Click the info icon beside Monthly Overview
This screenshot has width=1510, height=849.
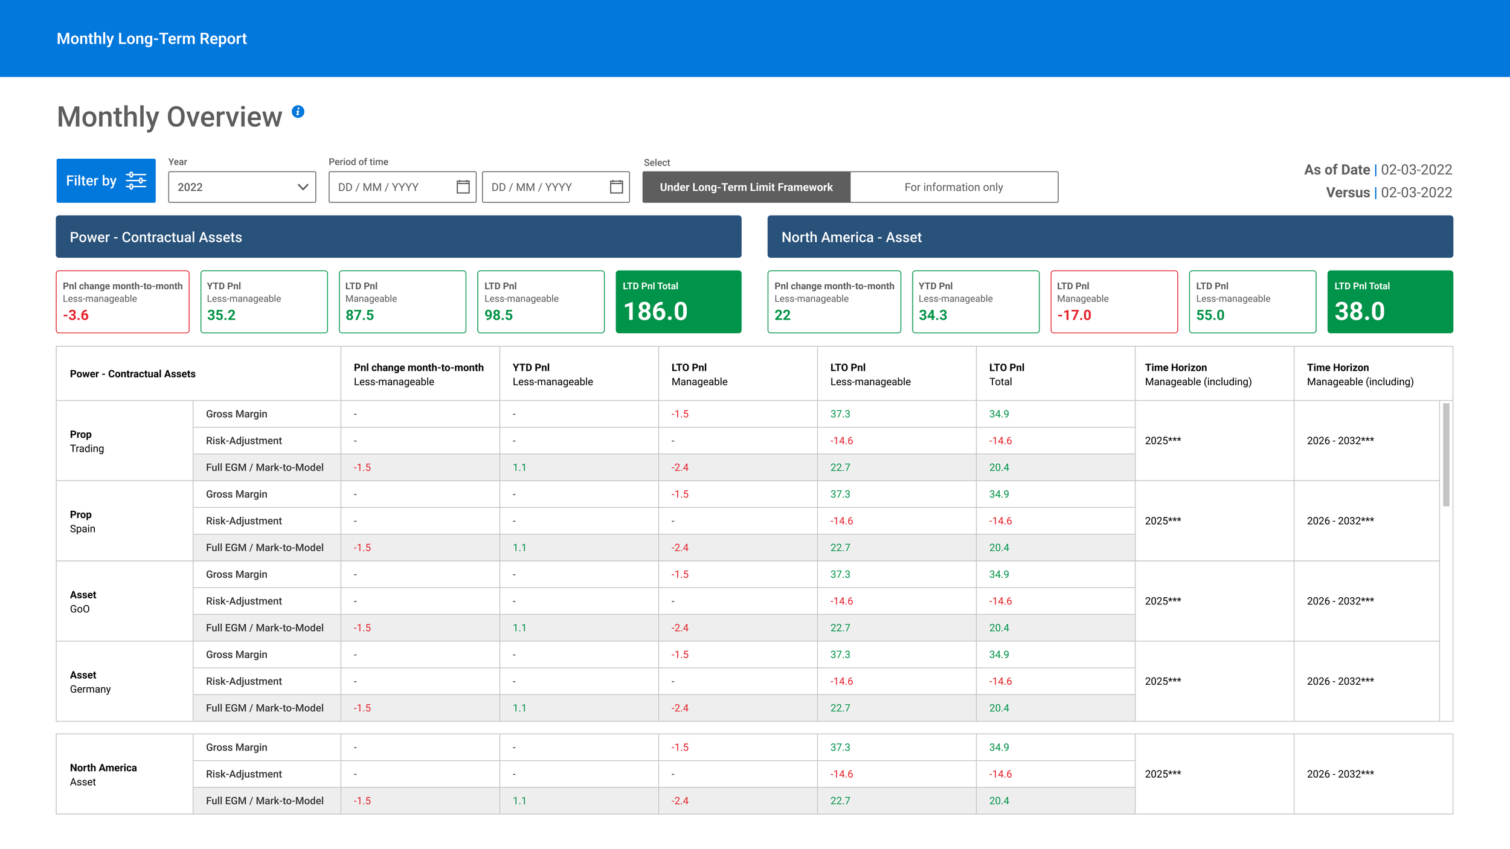[x=298, y=112]
